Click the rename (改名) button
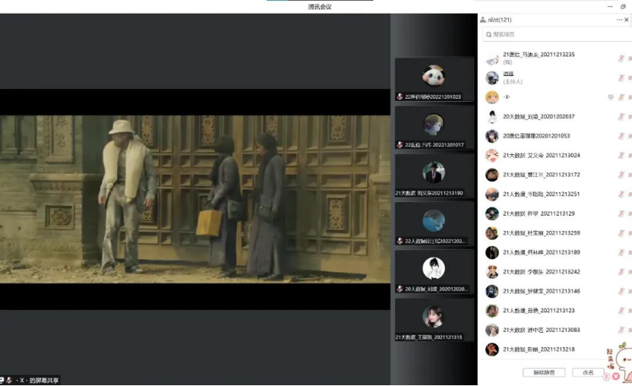The height and width of the screenshot is (386, 632). tap(588, 372)
